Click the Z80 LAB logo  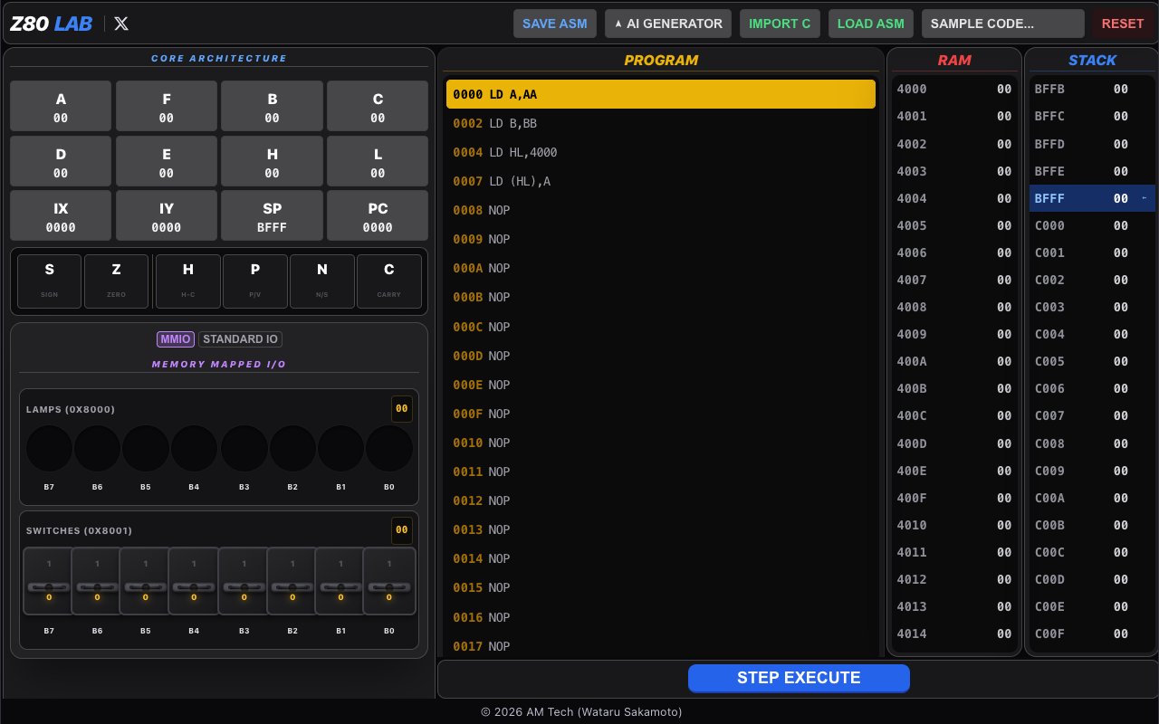coord(51,24)
